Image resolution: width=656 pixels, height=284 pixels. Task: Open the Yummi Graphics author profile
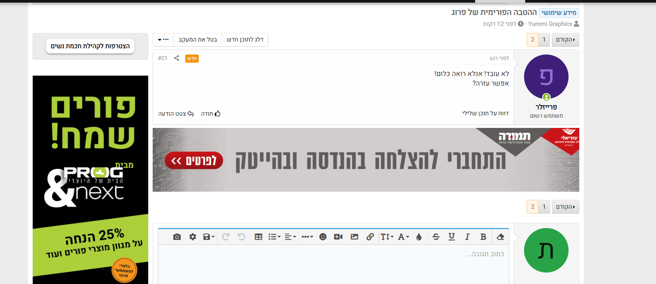click(550, 24)
